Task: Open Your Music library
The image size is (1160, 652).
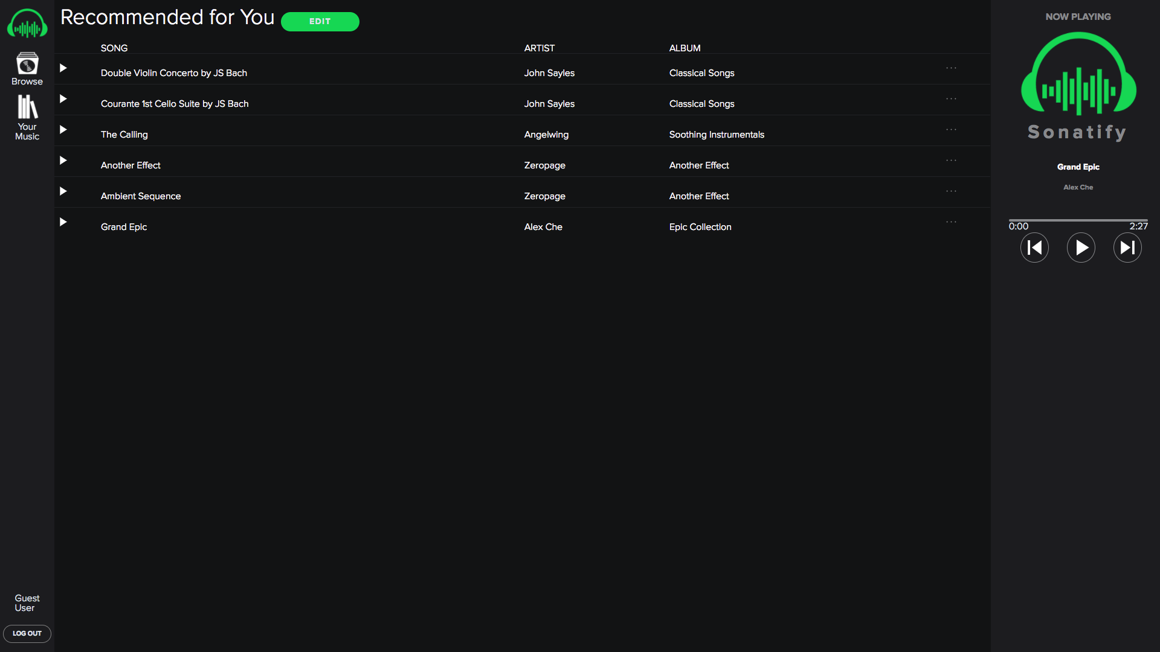Action: [x=27, y=118]
